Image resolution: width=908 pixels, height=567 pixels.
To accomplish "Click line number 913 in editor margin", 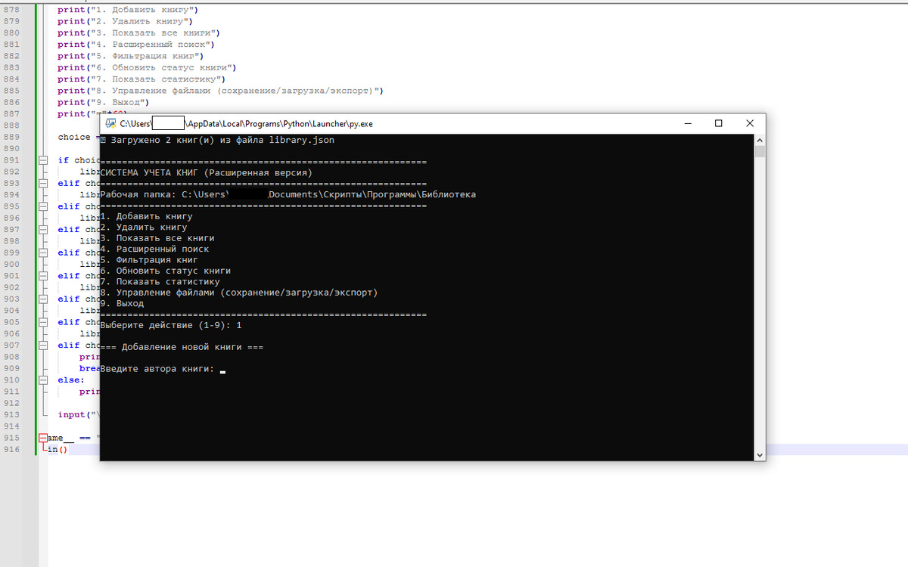I will tap(11, 415).
